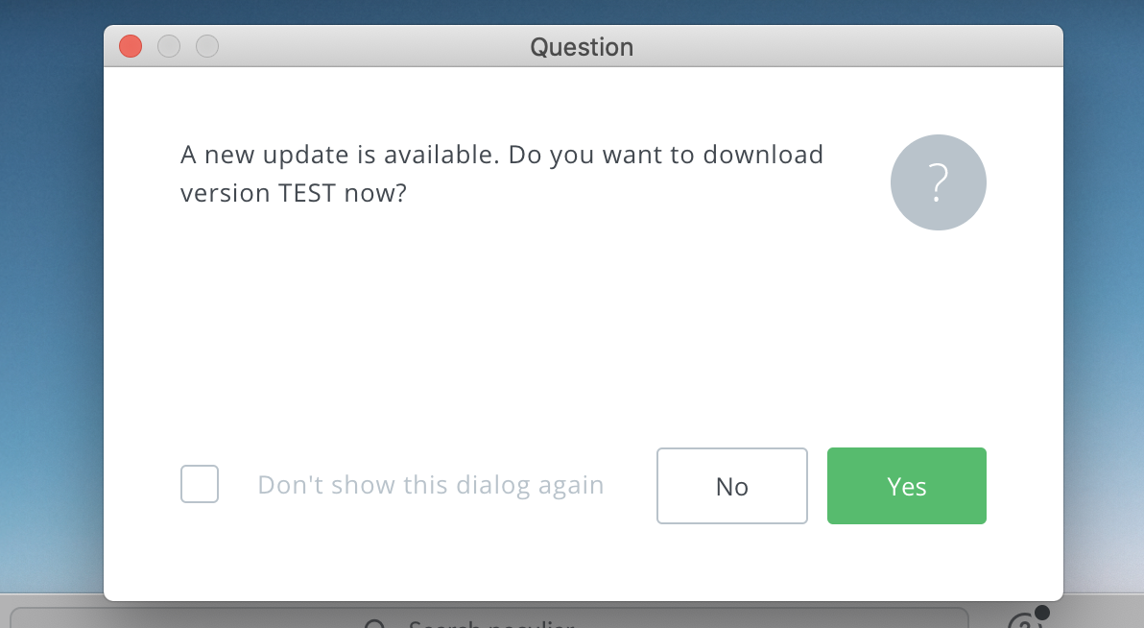
Task: Dismiss the update prompt with No
Action: (x=731, y=486)
